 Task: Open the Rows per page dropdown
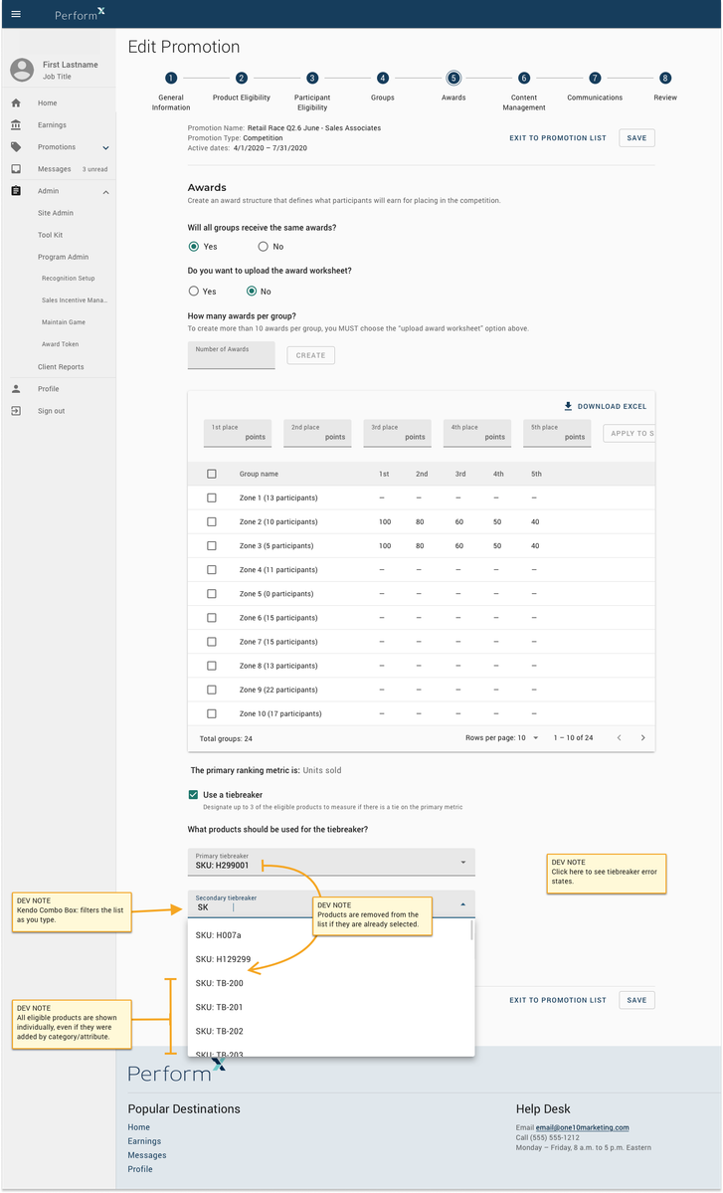coord(535,738)
